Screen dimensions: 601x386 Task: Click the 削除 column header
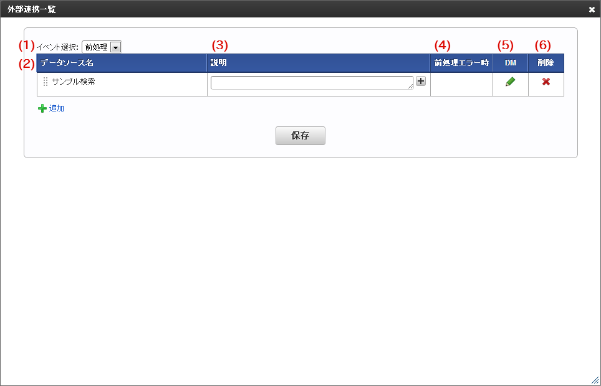click(546, 63)
